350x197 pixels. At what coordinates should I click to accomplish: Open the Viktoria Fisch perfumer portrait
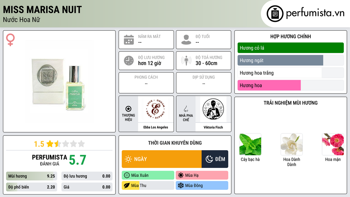[213, 109]
